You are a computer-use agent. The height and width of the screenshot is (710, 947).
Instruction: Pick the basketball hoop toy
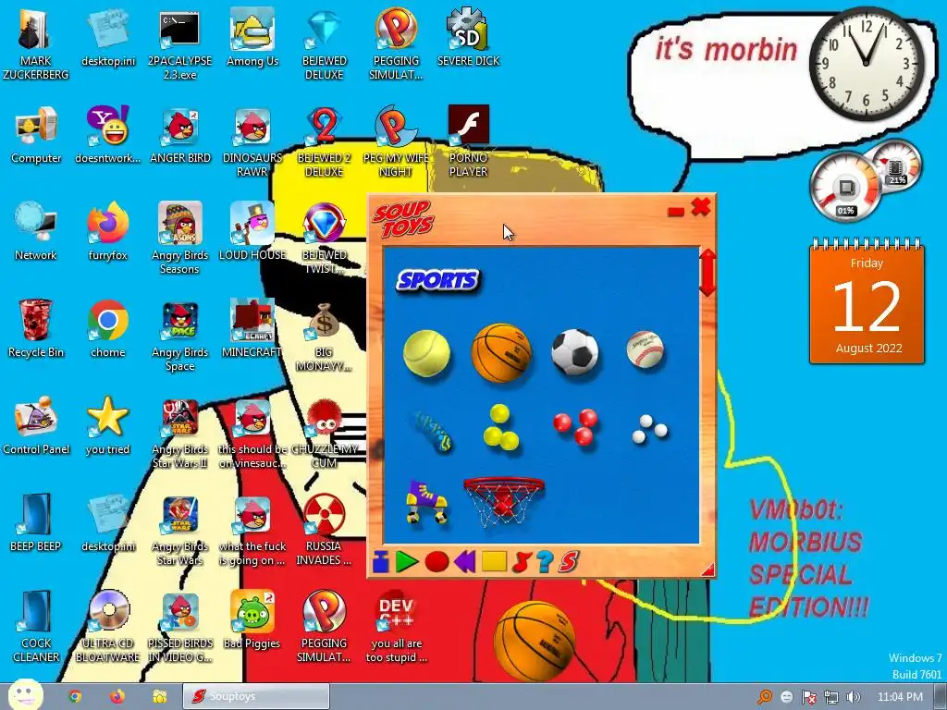tap(504, 502)
